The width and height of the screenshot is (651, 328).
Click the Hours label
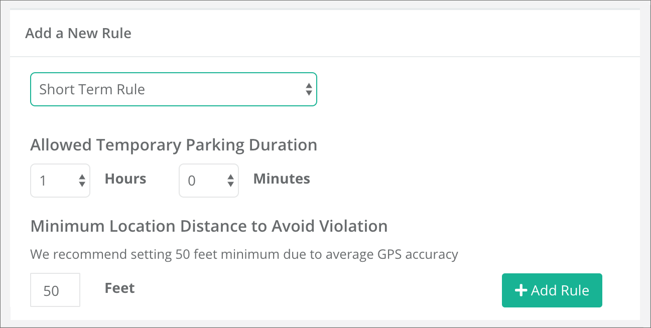(x=125, y=179)
